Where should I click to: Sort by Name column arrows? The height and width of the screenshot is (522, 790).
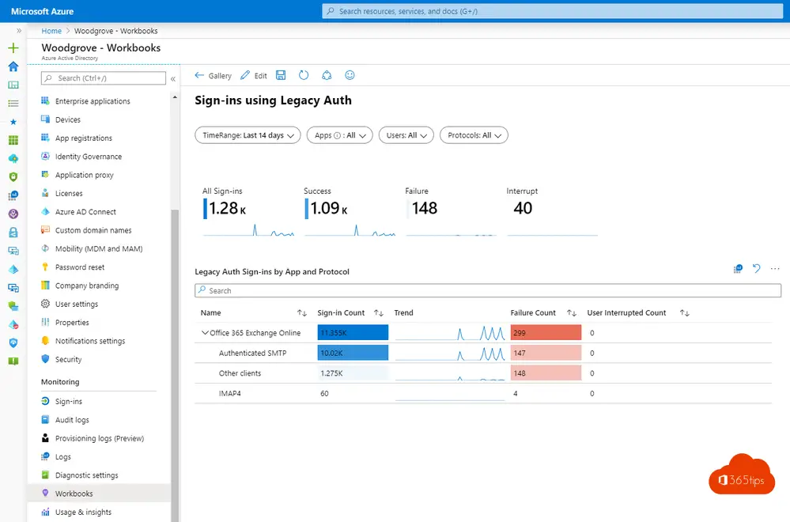(x=302, y=313)
